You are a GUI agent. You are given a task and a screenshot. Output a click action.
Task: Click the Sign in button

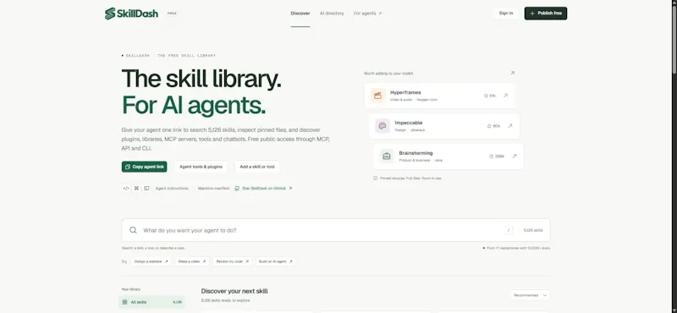506,14
